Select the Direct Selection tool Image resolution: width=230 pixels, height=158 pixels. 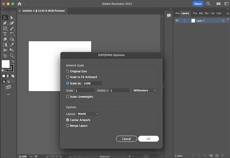(x=12, y=18)
